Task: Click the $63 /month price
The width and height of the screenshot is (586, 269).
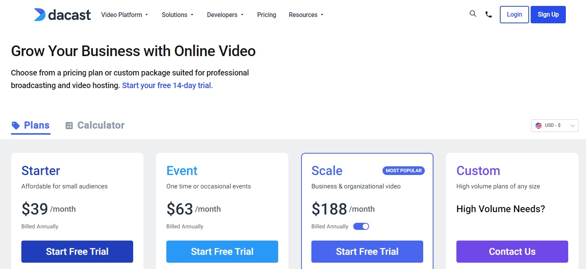Action: pyautogui.click(x=194, y=209)
